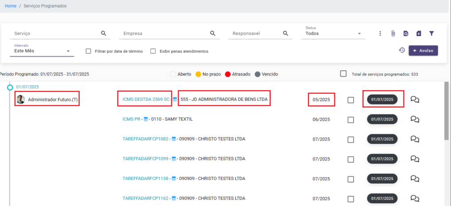Open chat icon for ICMS DESTDA row
Screen dimensions: 451x206
415,100
